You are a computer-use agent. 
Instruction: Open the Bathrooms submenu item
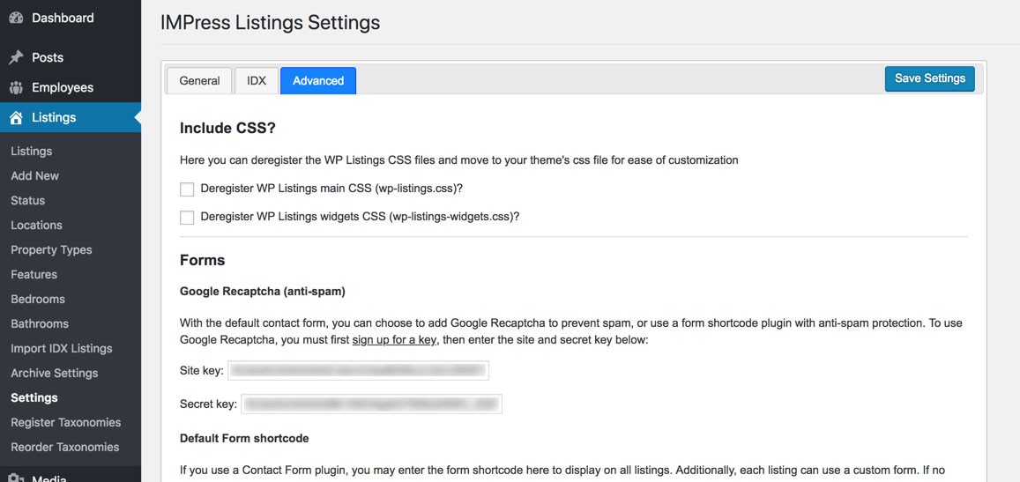point(40,324)
